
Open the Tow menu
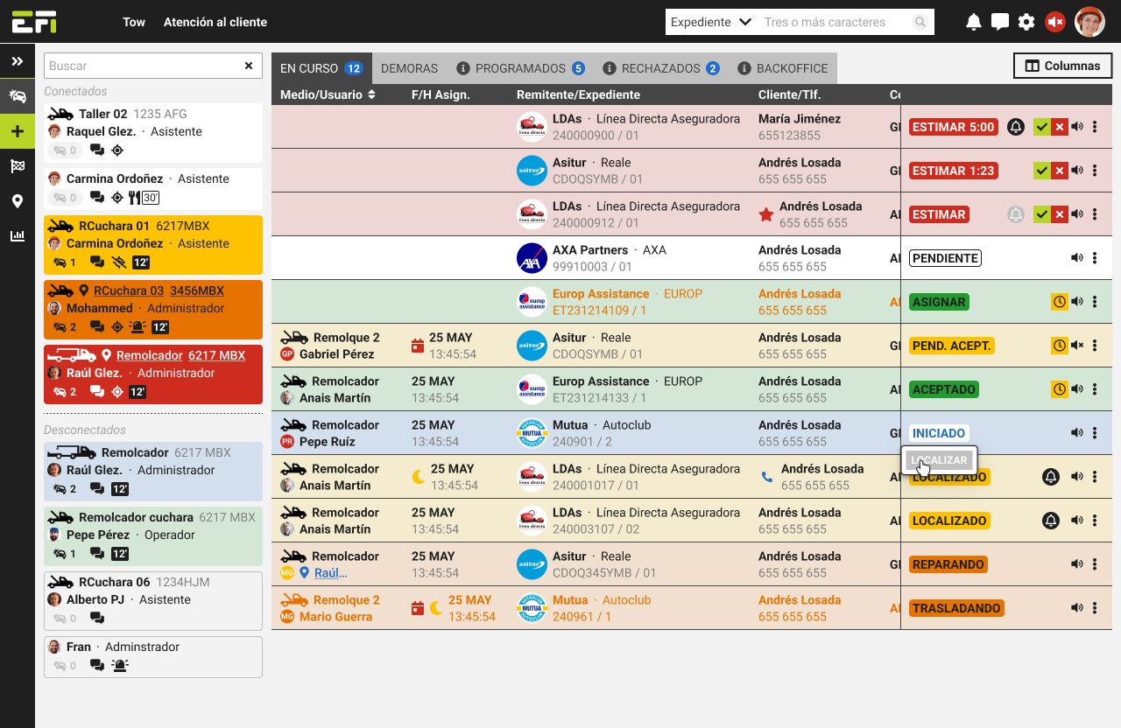pyautogui.click(x=134, y=22)
